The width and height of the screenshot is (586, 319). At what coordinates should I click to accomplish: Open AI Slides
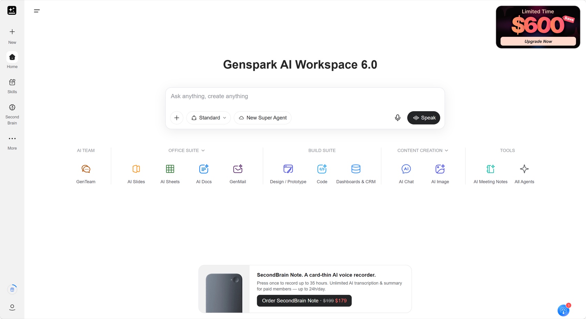[136, 174]
